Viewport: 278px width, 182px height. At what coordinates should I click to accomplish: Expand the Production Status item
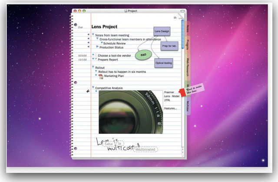coord(97,46)
